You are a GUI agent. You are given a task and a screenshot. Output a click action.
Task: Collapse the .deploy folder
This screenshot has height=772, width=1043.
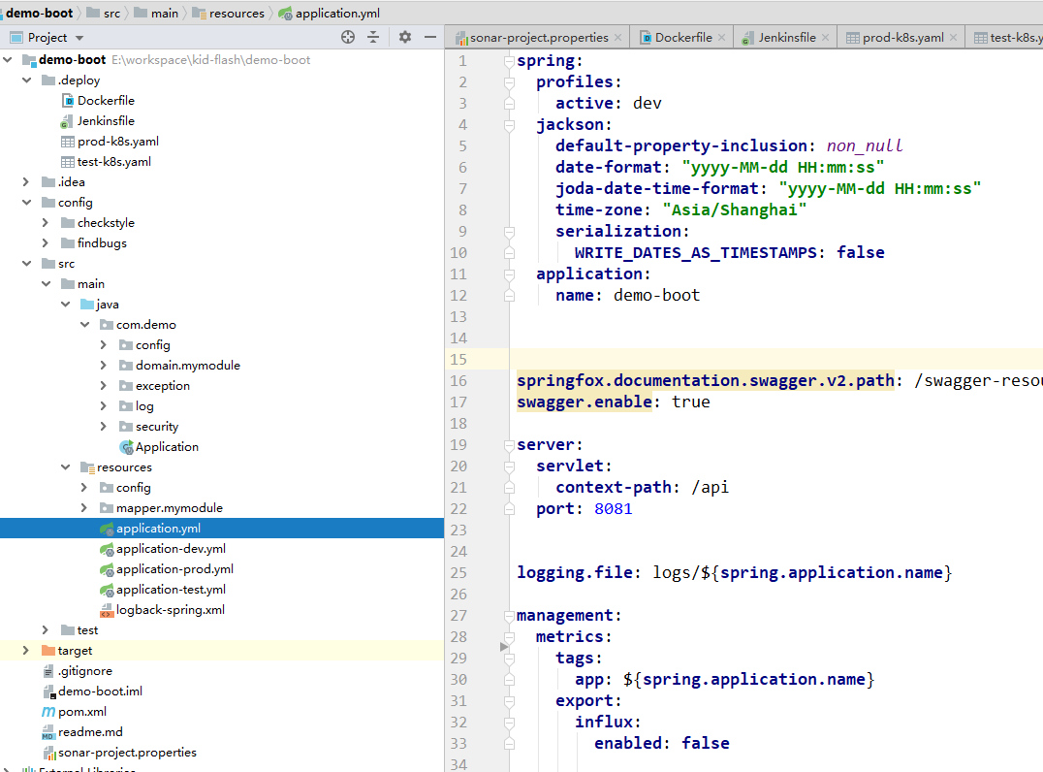tap(27, 80)
